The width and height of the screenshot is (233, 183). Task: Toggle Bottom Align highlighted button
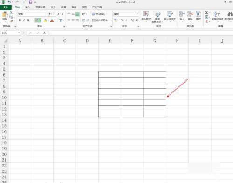77,14
